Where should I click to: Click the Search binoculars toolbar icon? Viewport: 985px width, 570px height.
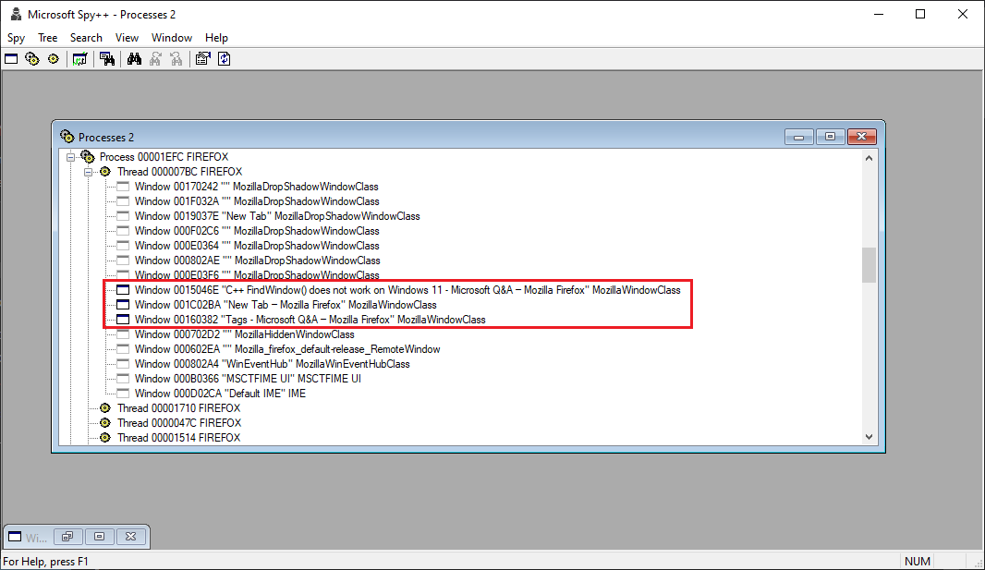[134, 58]
